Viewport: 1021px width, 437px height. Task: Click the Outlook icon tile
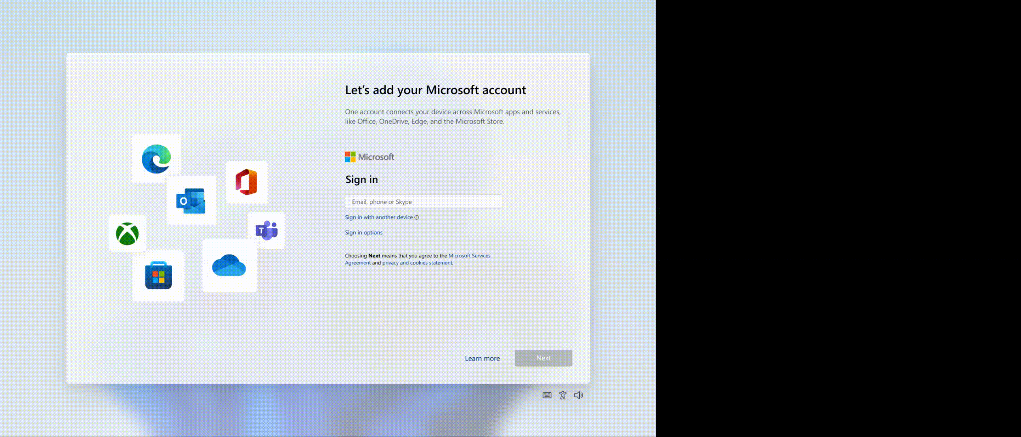coord(191,200)
